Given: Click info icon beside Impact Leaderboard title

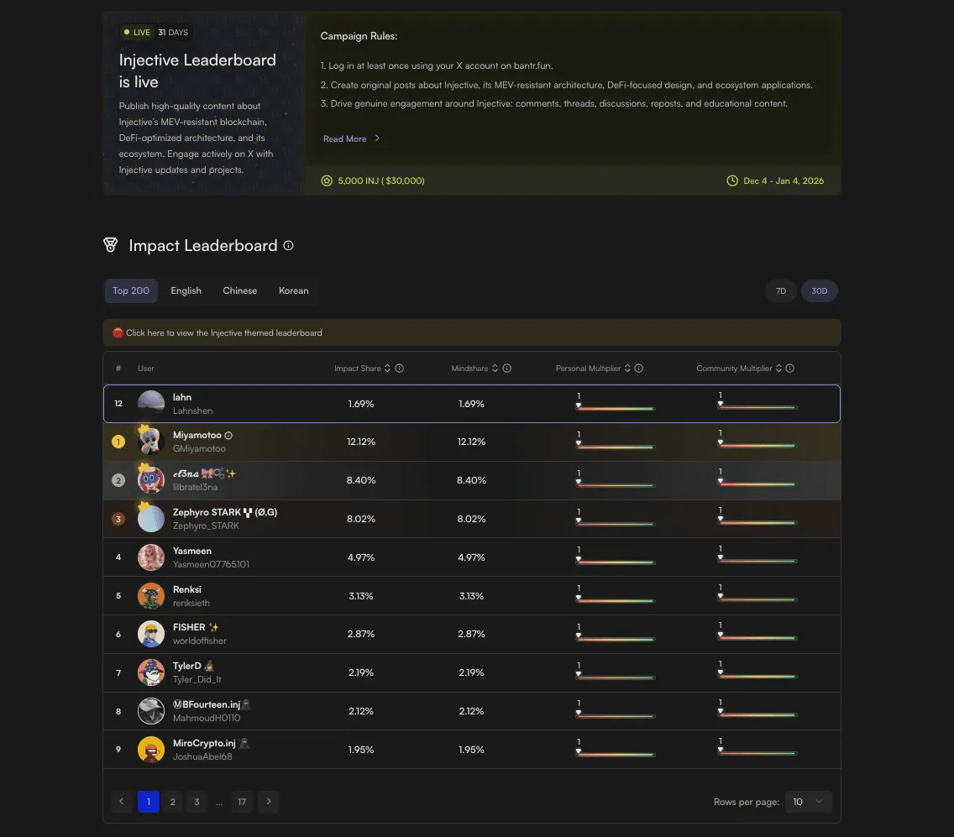Looking at the screenshot, I should click(x=288, y=245).
